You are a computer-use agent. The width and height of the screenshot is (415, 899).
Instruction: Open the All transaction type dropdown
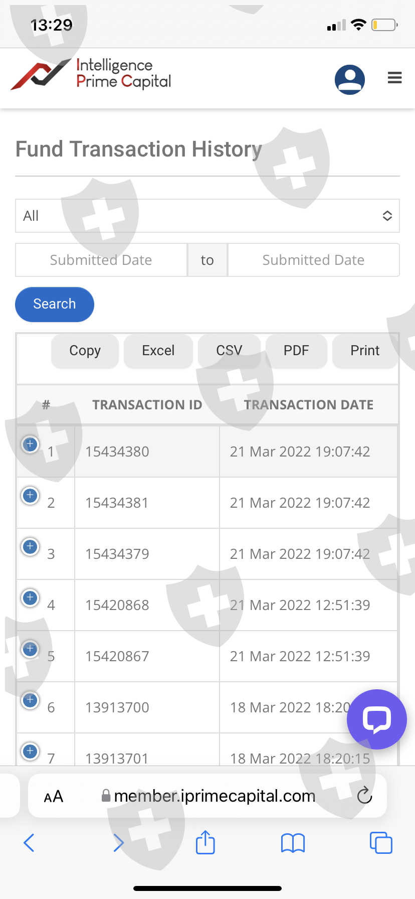[207, 216]
